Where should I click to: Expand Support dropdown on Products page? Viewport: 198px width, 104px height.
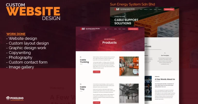pos(124,29)
